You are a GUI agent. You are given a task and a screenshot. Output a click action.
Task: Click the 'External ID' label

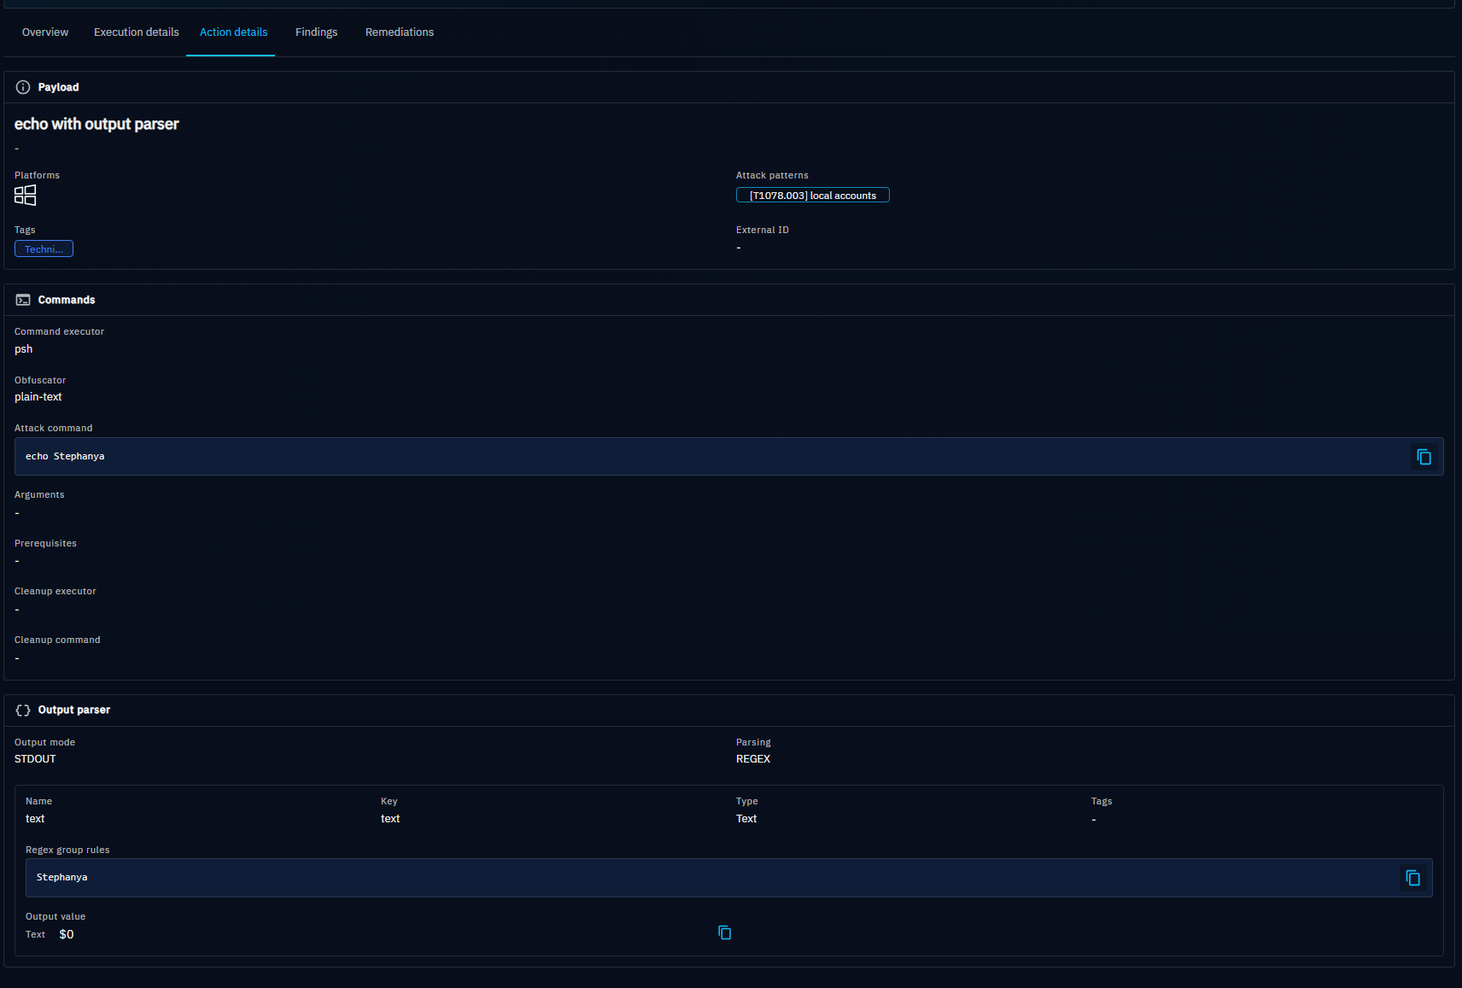pos(763,231)
